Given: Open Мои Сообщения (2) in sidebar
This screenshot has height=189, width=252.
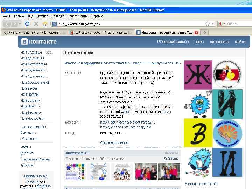Looking at the screenshot, I should 35,83.
